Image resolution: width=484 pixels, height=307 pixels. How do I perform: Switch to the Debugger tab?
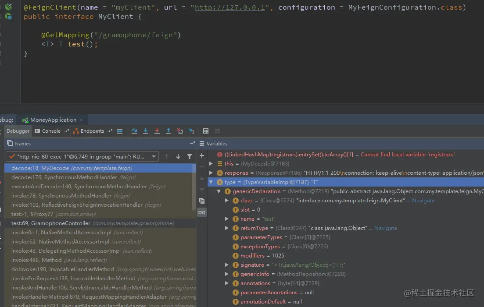pyautogui.click(x=18, y=131)
